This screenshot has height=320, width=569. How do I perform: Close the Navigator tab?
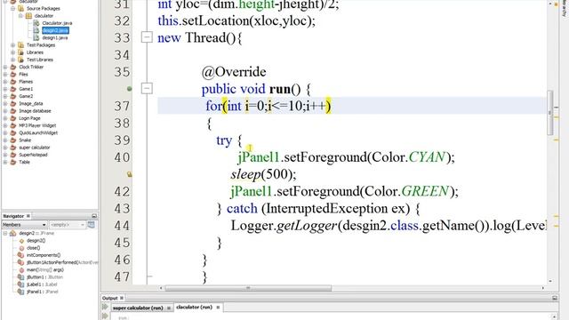28,216
